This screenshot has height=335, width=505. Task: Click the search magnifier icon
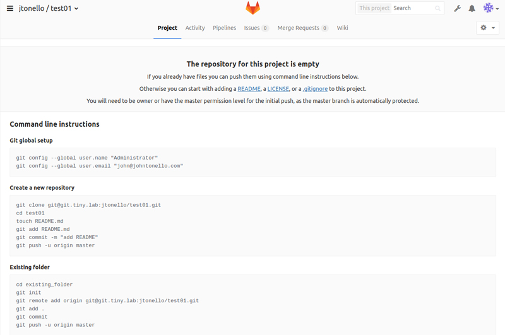pyautogui.click(x=437, y=8)
